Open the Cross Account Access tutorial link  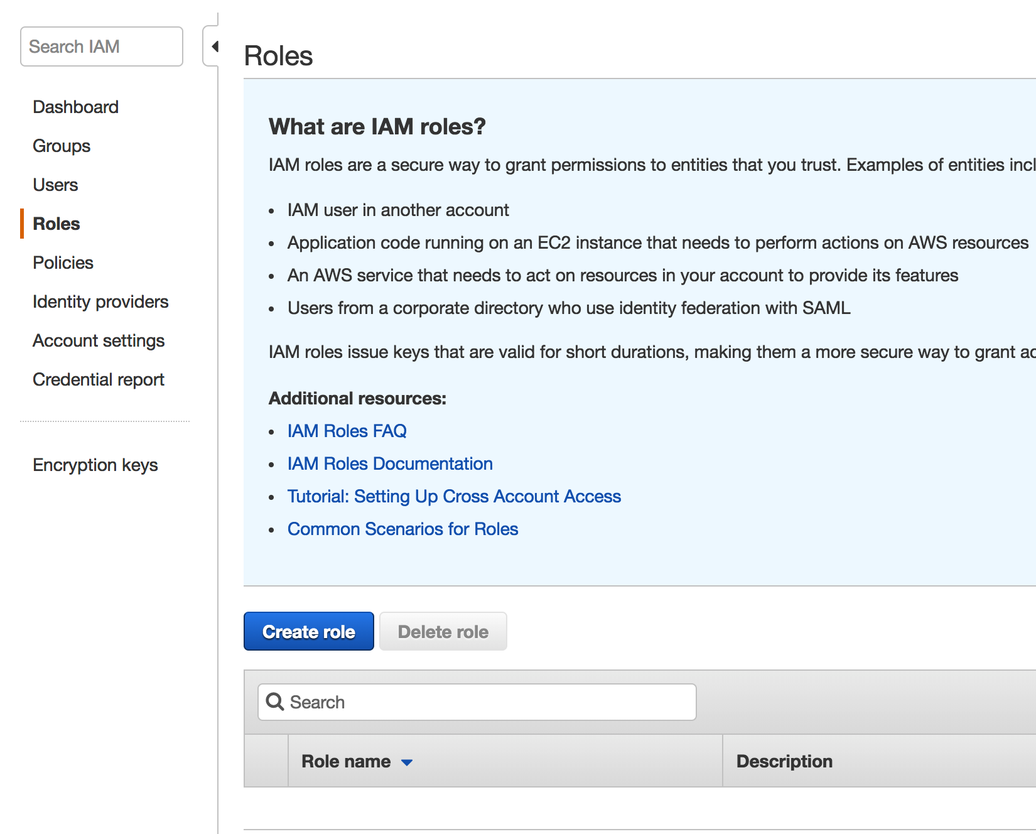pos(454,496)
